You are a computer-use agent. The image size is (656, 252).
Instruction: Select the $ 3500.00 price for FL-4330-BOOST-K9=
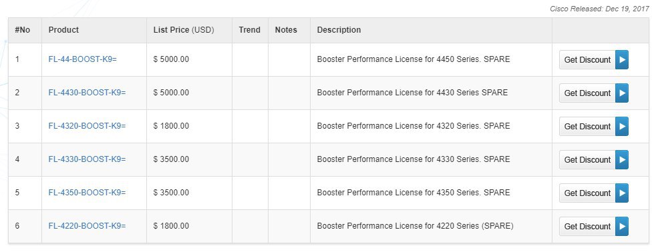(x=171, y=159)
